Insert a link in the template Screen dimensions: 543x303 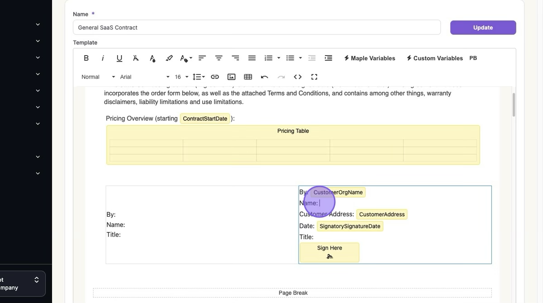click(x=215, y=77)
